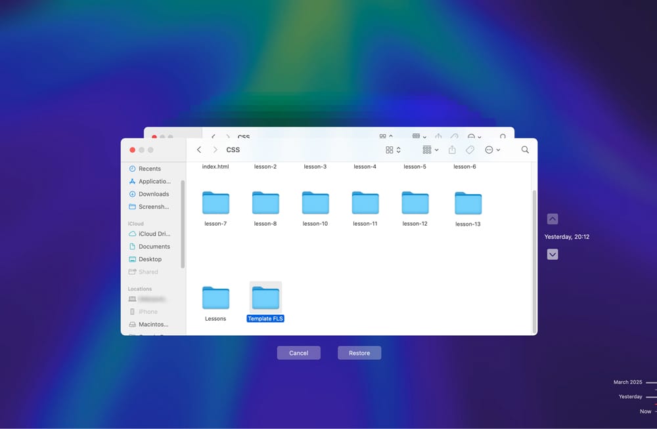Click the Share icon in the toolbar
657x429 pixels.
click(451, 150)
